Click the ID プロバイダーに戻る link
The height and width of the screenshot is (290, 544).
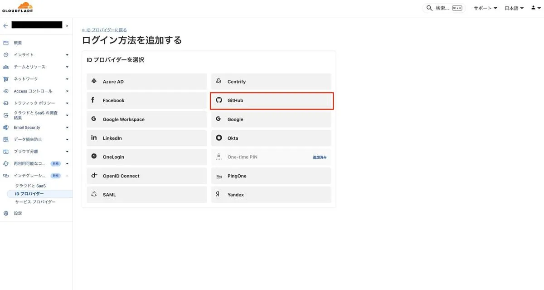[104, 30]
